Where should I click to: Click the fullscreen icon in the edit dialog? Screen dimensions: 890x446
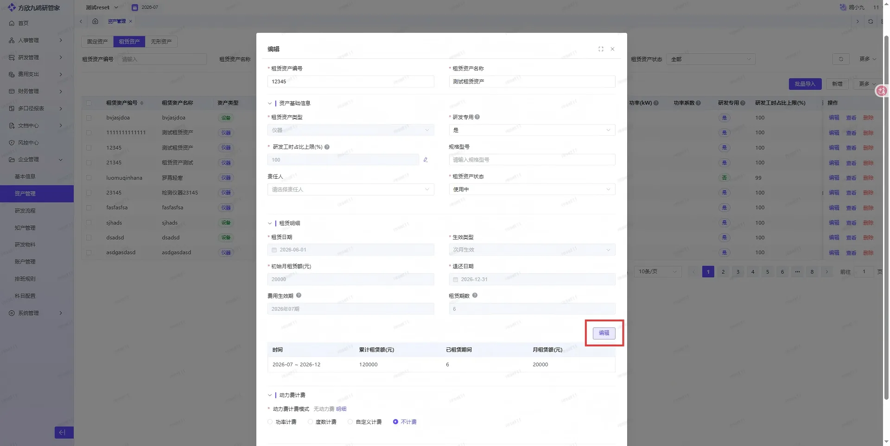[x=601, y=49]
